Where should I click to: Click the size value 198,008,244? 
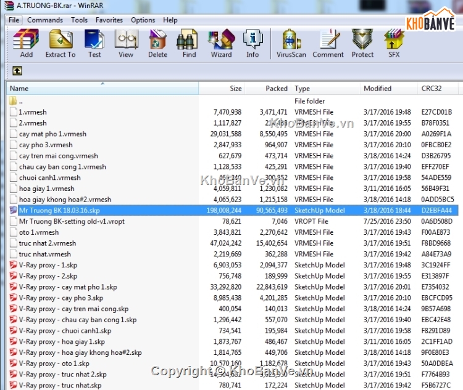(224, 210)
